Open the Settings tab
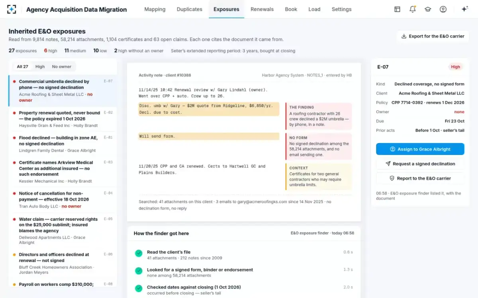This screenshot has height=298, width=478. [x=341, y=9]
